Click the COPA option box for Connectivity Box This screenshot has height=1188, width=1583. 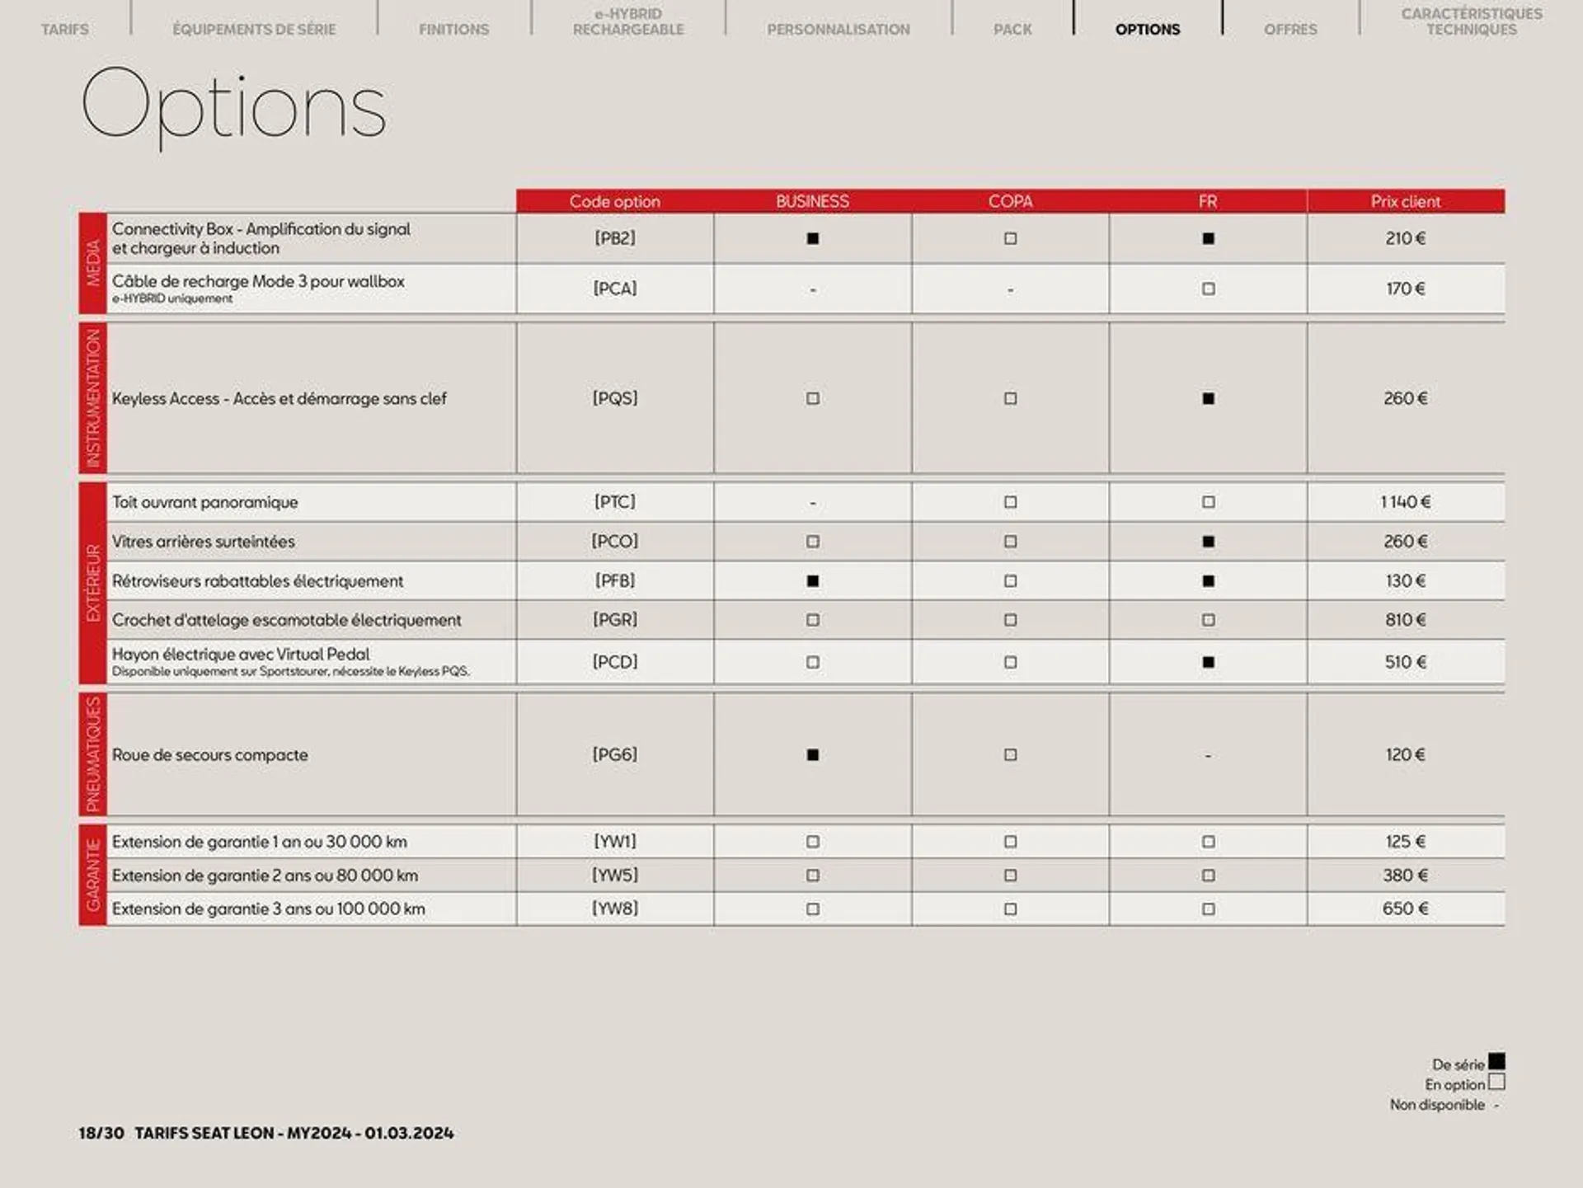pyautogui.click(x=1011, y=238)
